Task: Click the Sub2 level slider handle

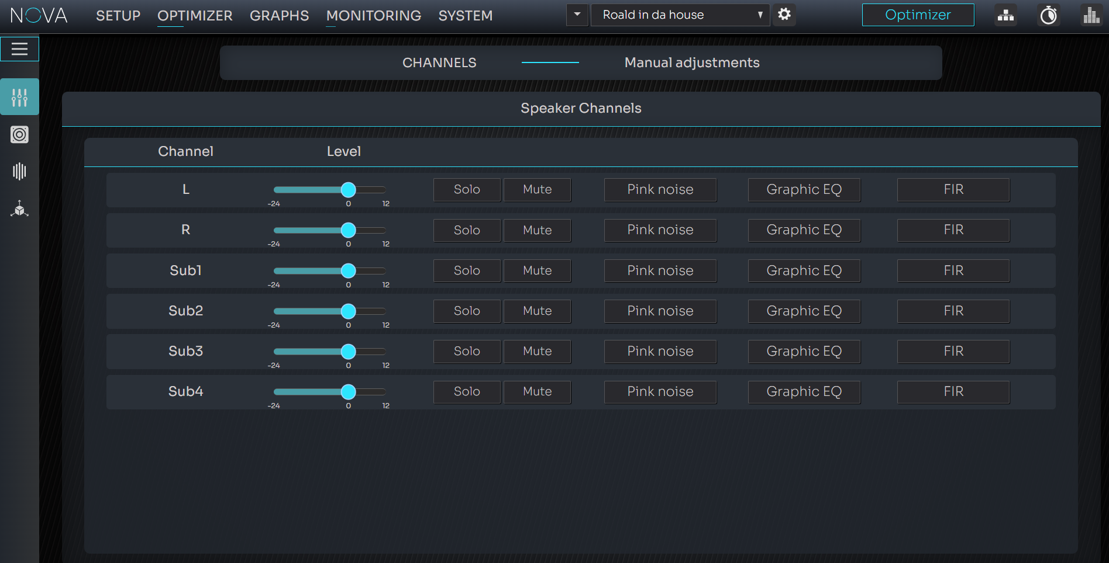Action: [348, 311]
